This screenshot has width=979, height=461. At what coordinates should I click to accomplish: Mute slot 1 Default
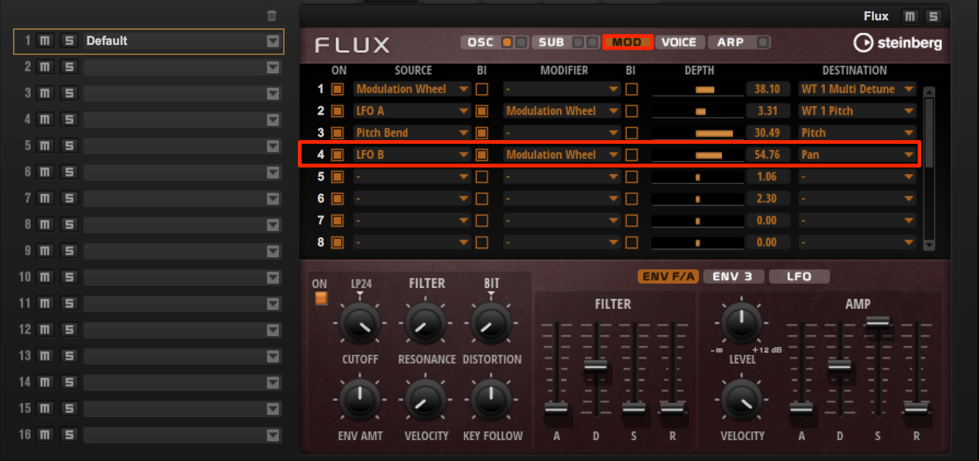45,41
